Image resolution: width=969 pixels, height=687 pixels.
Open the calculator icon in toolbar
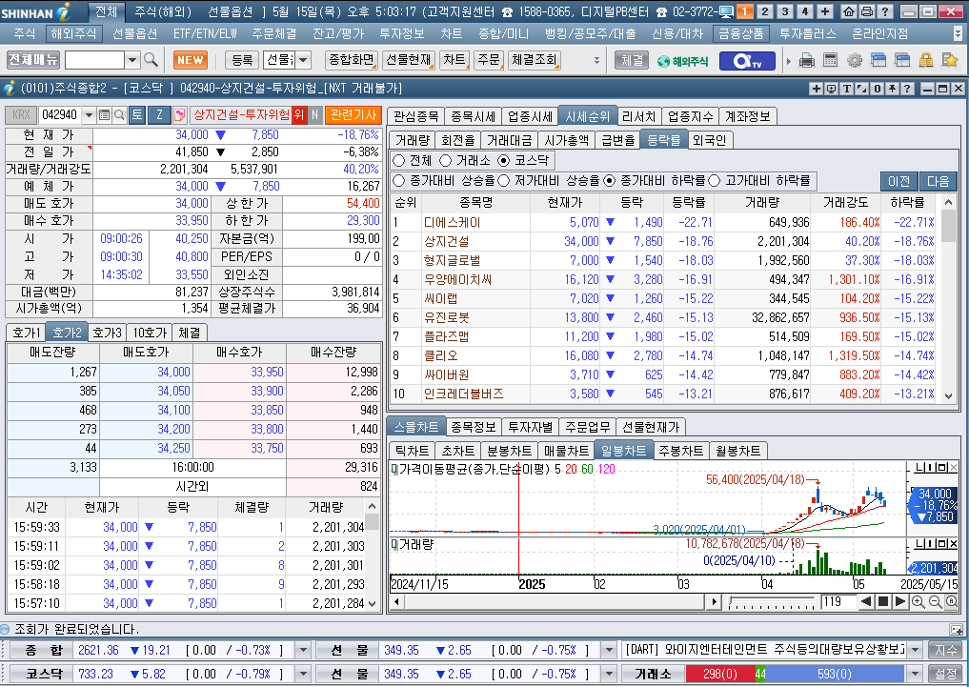pyautogui.click(x=830, y=61)
